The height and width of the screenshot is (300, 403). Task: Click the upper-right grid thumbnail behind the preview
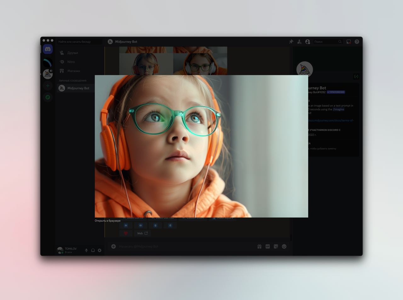[x=200, y=64]
